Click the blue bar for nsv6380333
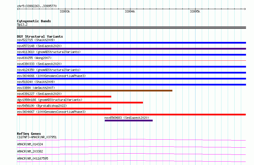This screenshot has height=165, width=254. (x=131, y=67)
